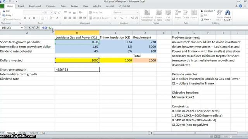This screenshot has height=139, width=248.
Task: Click the Excel Help question mark icon
Action: 241,6
